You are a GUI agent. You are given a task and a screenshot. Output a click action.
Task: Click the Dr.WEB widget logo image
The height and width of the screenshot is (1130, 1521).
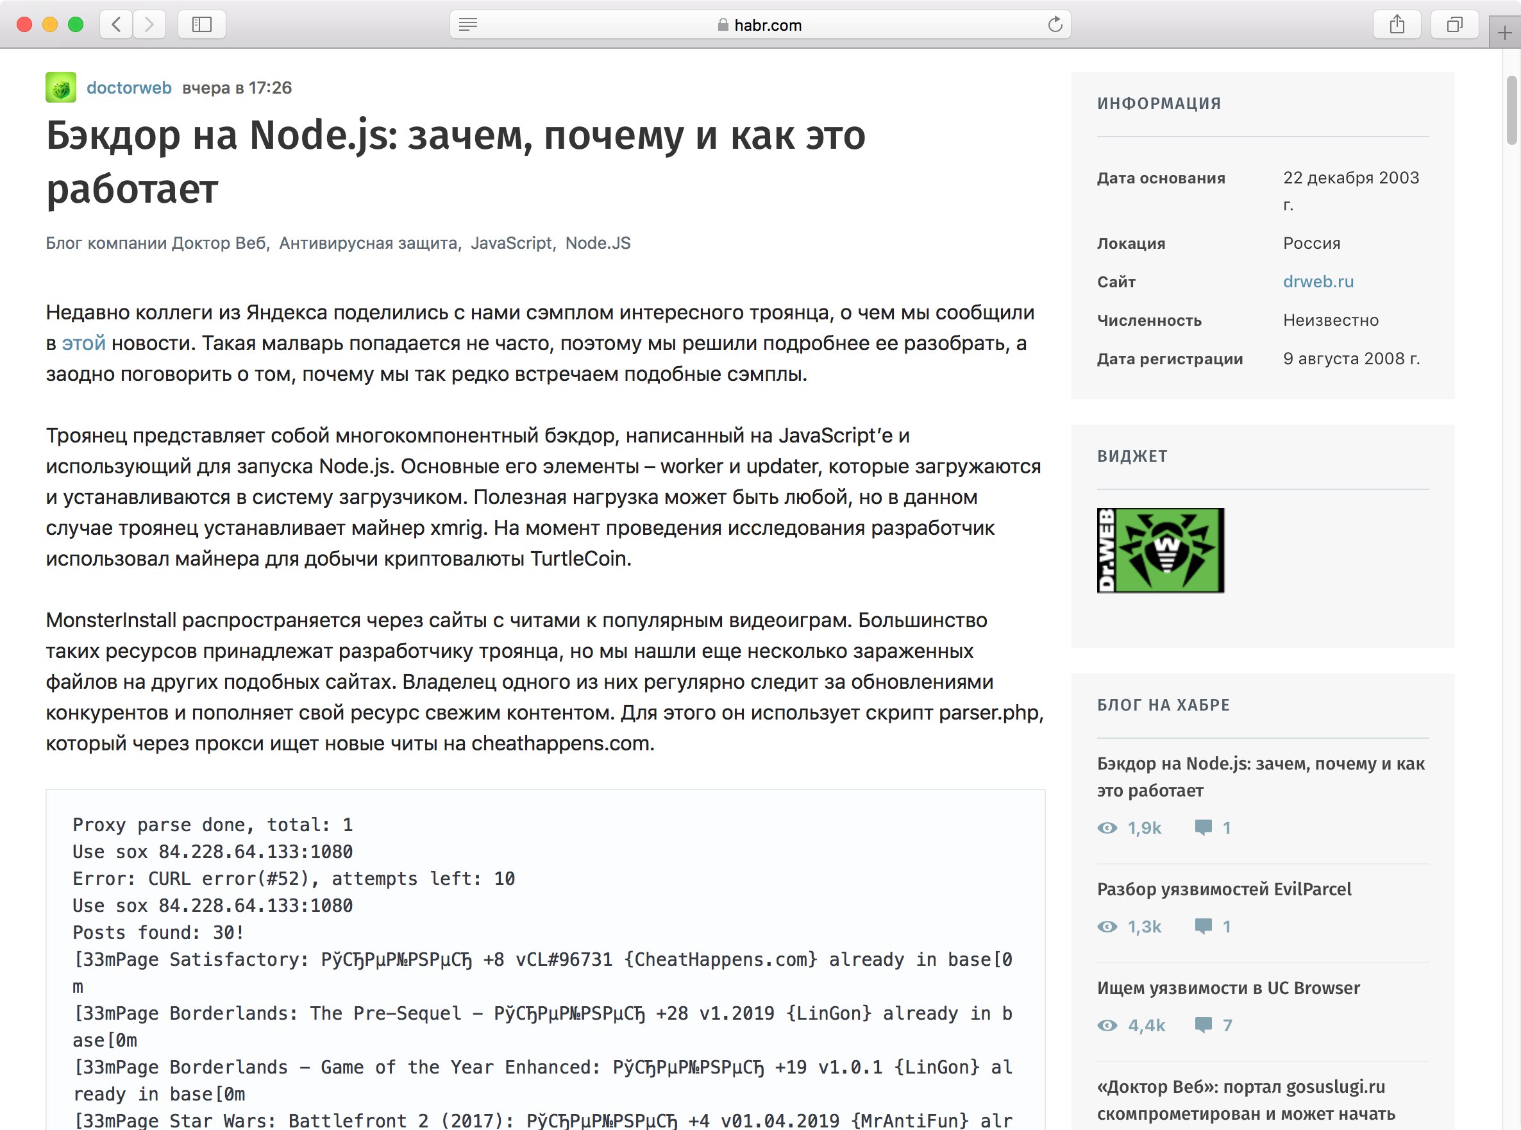click(x=1161, y=550)
